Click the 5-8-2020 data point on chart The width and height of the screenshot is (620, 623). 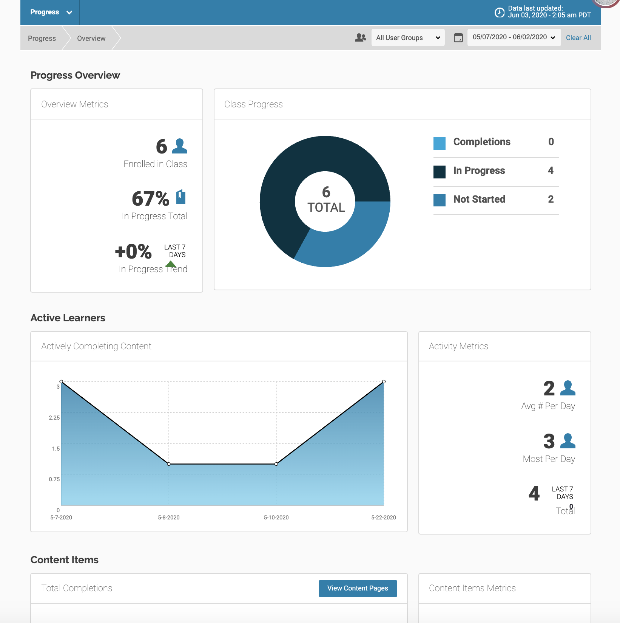point(169,464)
